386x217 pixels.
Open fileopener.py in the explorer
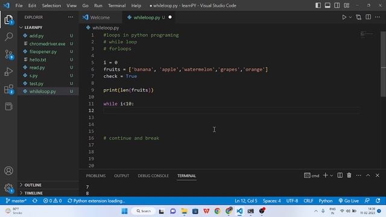(x=43, y=52)
